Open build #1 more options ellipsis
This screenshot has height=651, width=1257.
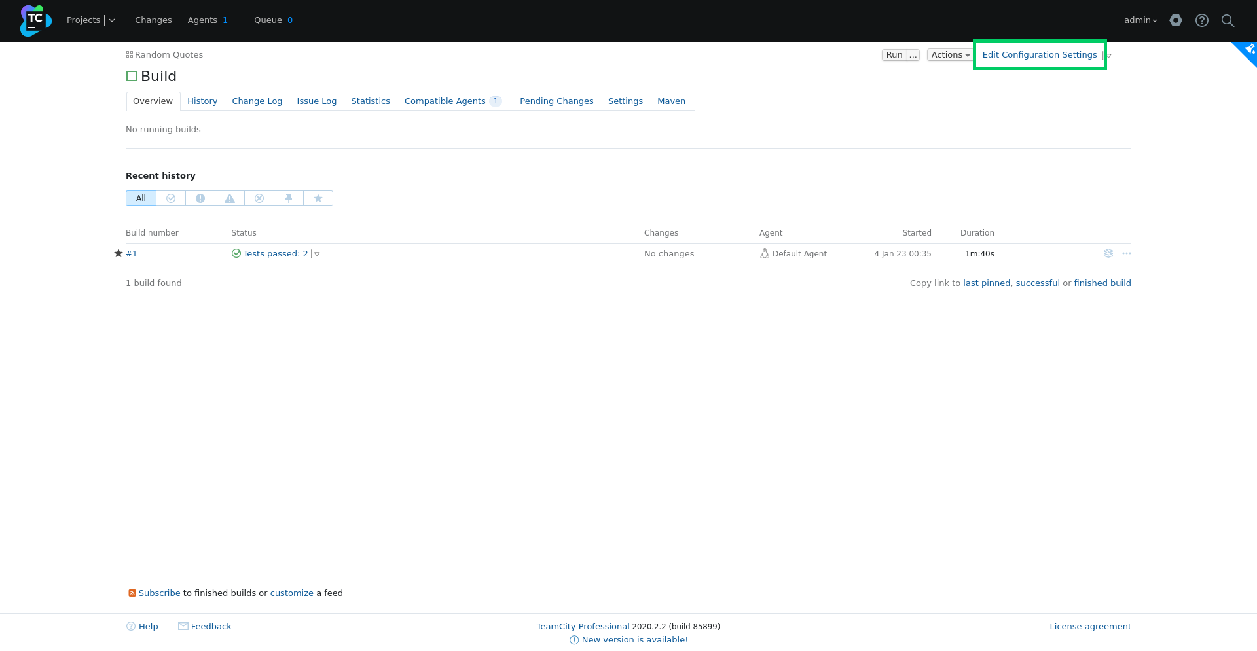point(1127,253)
